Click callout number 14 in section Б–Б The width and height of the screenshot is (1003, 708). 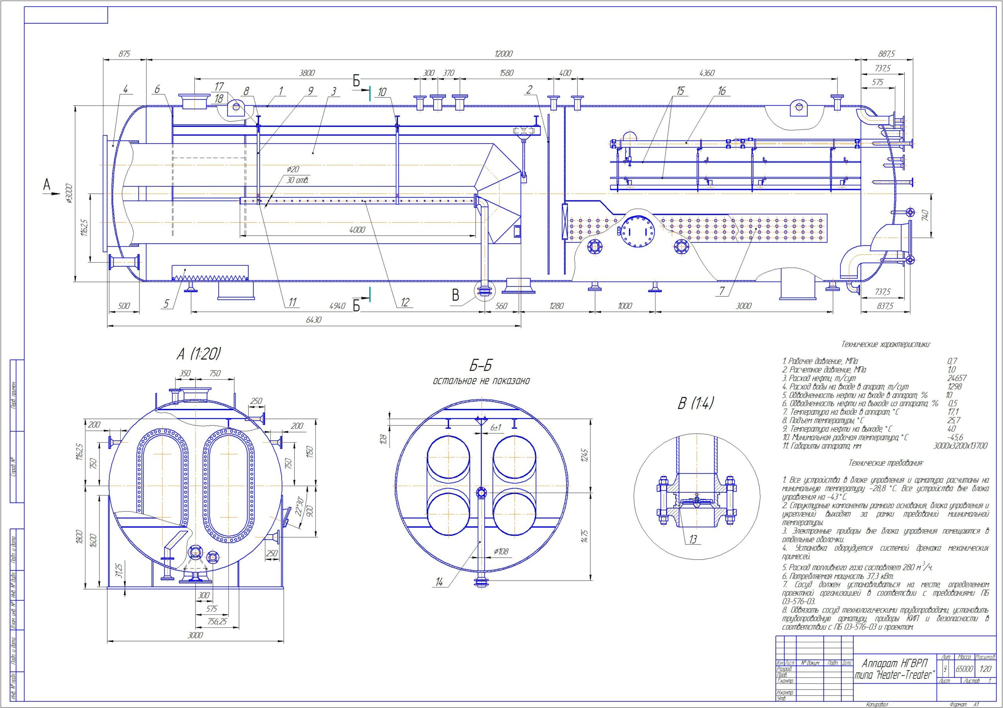[x=439, y=582]
